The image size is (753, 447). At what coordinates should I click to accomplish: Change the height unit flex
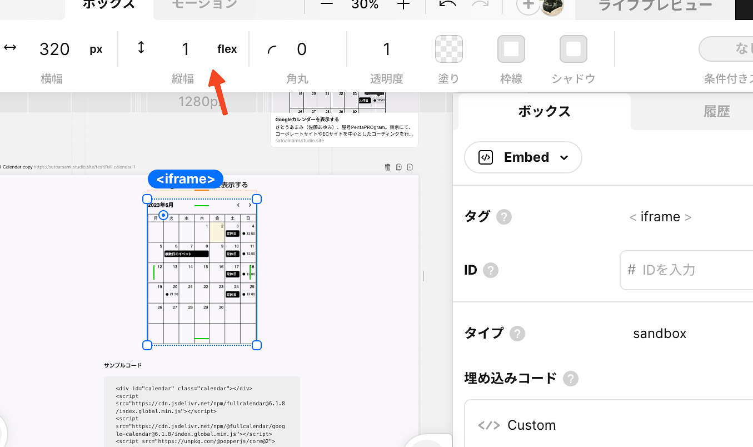pos(227,49)
